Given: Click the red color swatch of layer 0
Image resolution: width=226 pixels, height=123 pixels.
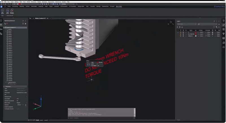Looking at the screenshot, I should pyautogui.click(x=195, y=32).
